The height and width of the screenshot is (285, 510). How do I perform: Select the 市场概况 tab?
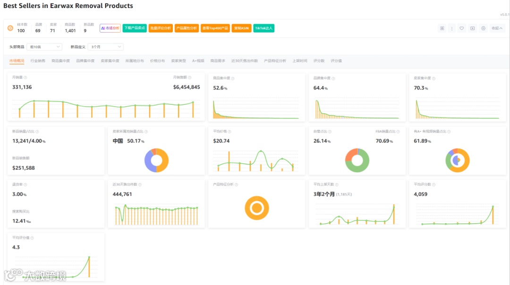pyautogui.click(x=17, y=61)
